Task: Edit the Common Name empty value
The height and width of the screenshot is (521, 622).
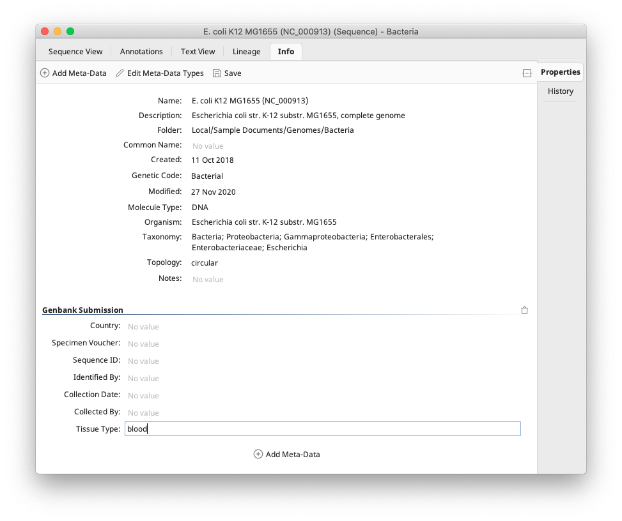Action: click(208, 146)
